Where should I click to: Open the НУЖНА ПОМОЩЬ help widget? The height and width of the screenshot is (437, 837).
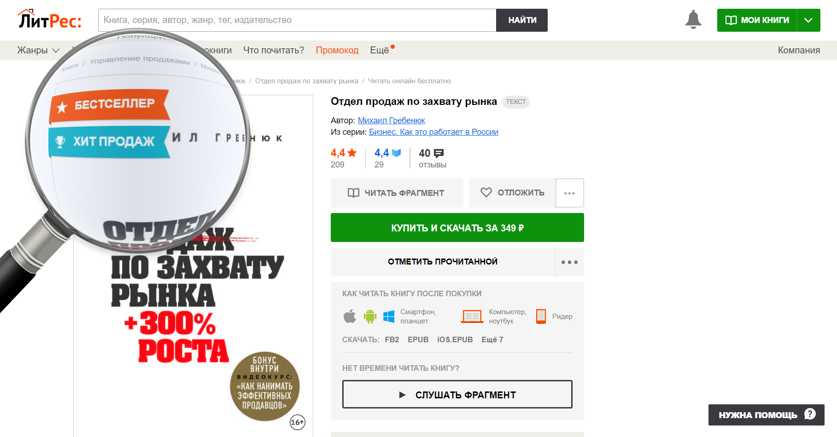point(766,415)
